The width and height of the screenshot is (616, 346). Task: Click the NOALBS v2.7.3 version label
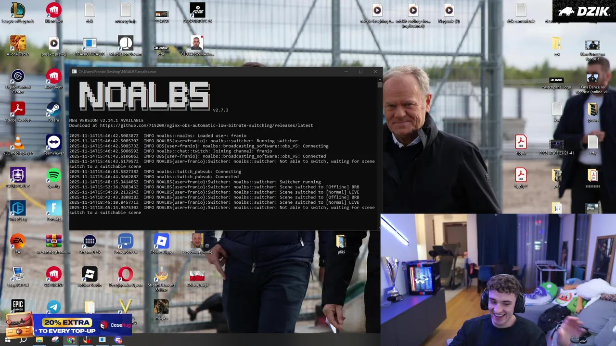[220, 110]
